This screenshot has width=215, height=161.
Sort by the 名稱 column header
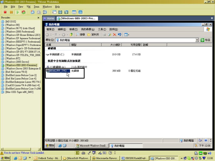[x=58, y=45]
